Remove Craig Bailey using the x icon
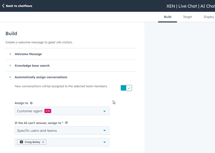215x153 pixels. tap(43, 142)
